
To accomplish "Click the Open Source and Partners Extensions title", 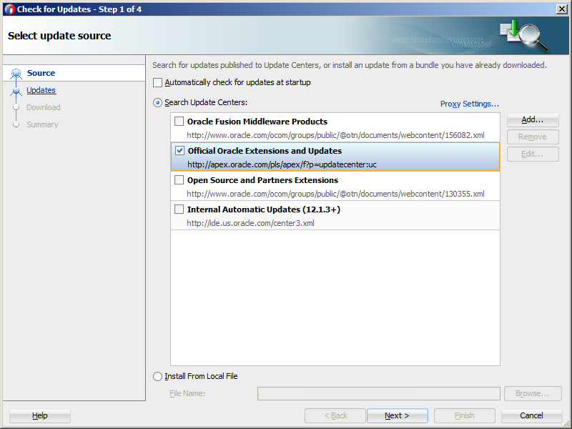I will pyautogui.click(x=262, y=180).
